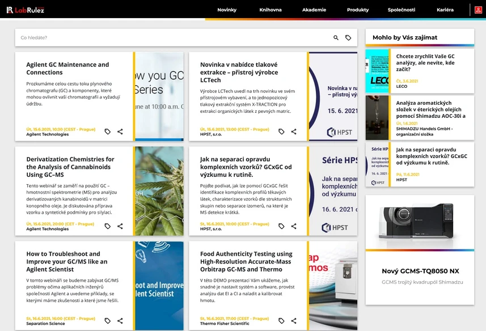Open the Novinky menu

point(227,10)
